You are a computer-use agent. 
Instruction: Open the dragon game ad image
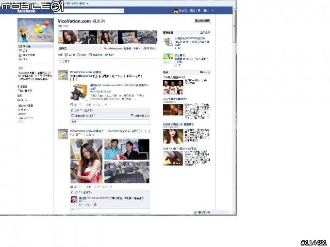[173, 158]
